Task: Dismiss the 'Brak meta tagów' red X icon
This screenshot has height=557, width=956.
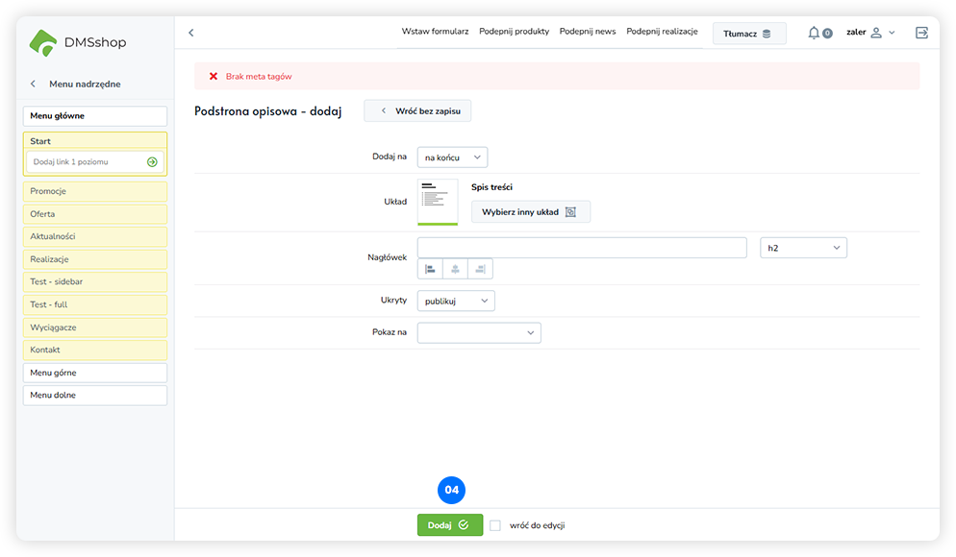Action: click(214, 76)
